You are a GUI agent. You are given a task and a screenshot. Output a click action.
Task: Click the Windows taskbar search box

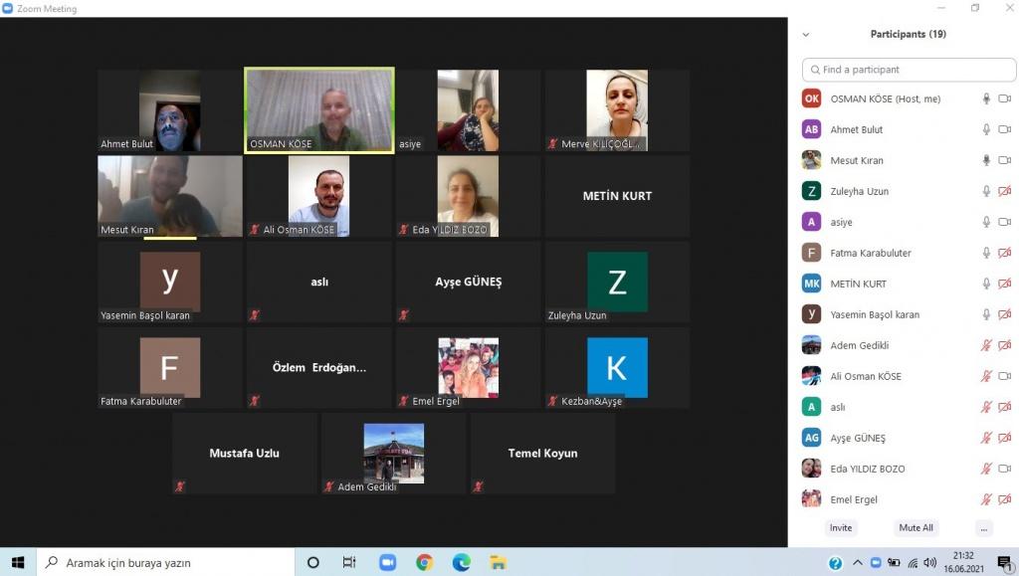pos(166,562)
